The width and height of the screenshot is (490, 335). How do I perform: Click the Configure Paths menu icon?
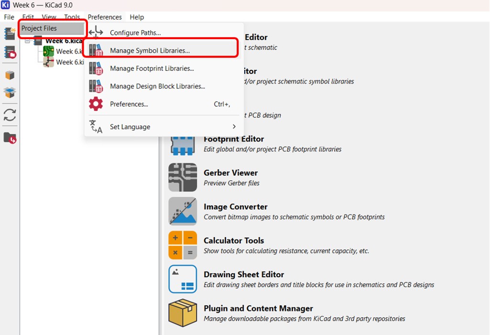pos(96,32)
